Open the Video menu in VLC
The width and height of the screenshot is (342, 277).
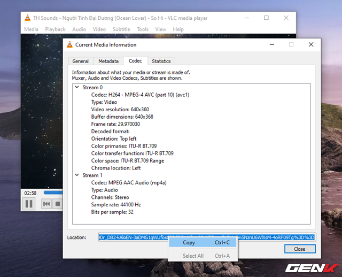pyautogui.click(x=99, y=29)
